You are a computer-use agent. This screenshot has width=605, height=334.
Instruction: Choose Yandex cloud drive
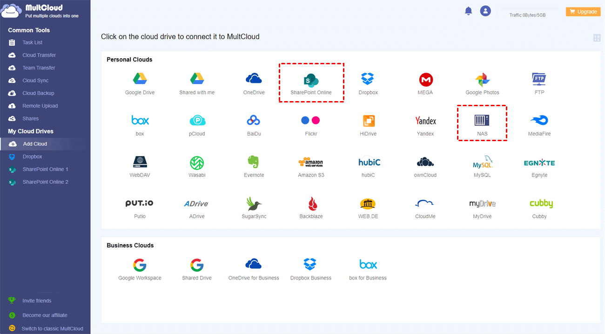(425, 121)
